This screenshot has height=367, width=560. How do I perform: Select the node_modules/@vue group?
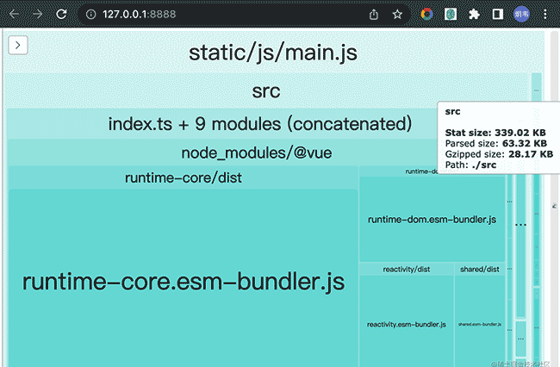257,152
